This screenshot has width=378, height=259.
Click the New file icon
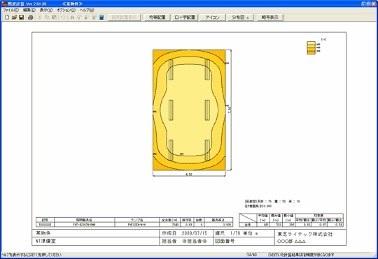7,17
